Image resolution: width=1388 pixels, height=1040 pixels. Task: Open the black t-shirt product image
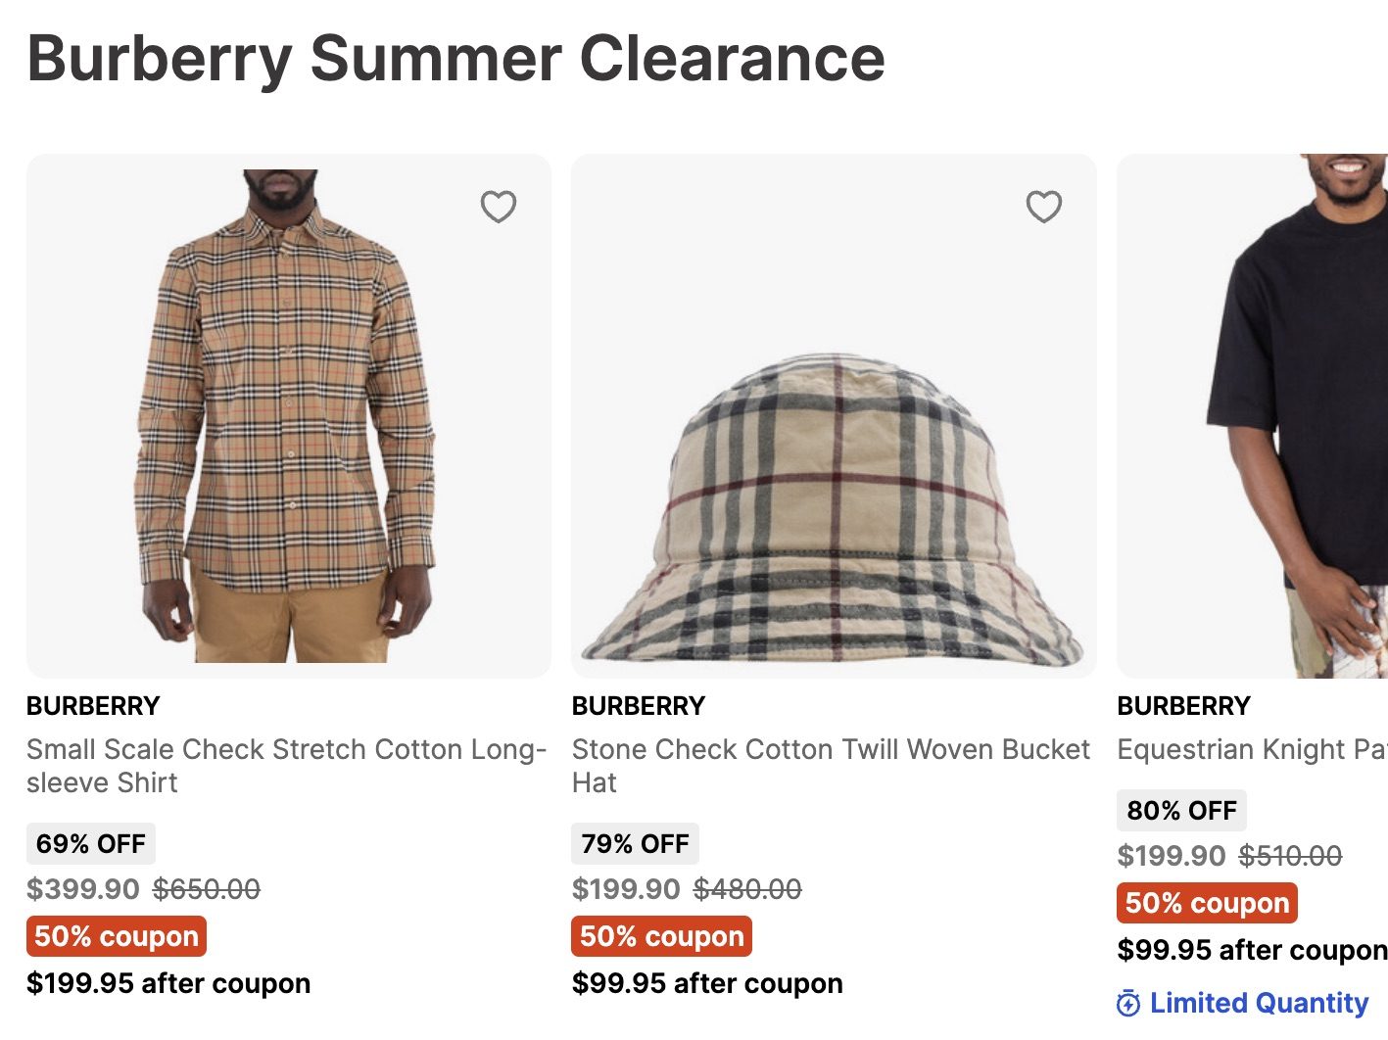coord(1273,416)
